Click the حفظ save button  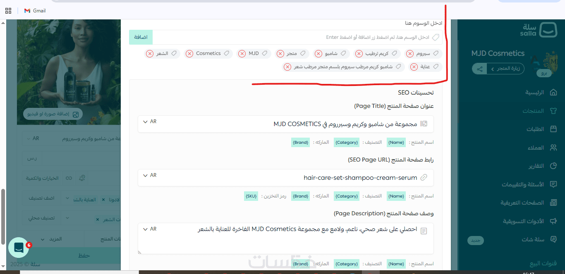84,255
